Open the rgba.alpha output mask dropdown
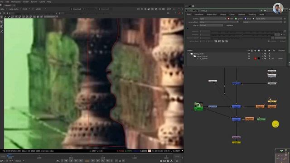 pos(269,19)
